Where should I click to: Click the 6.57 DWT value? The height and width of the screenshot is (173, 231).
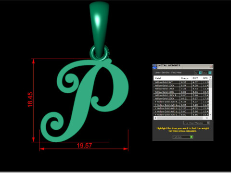pos(195,99)
